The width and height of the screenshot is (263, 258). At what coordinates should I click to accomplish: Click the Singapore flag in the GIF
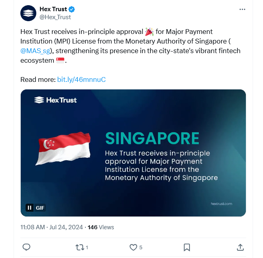tap(64, 148)
